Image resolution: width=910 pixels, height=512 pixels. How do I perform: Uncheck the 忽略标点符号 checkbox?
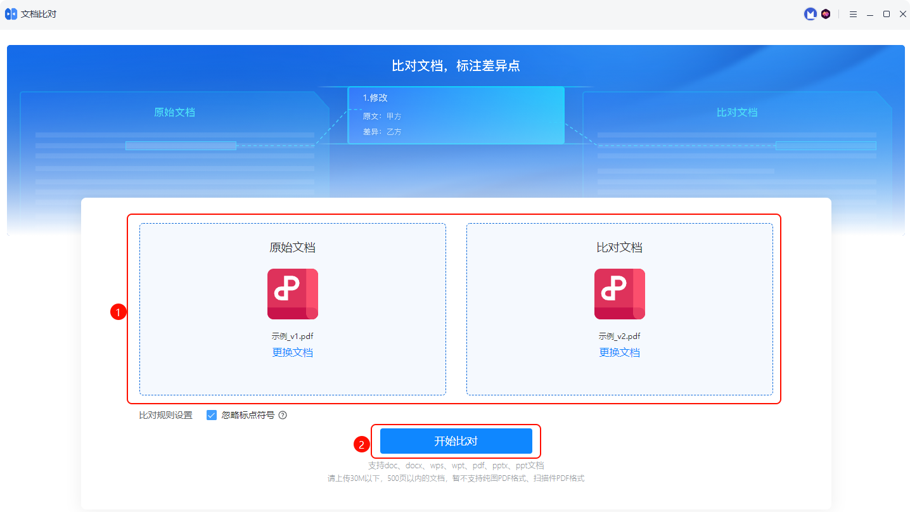(212, 416)
